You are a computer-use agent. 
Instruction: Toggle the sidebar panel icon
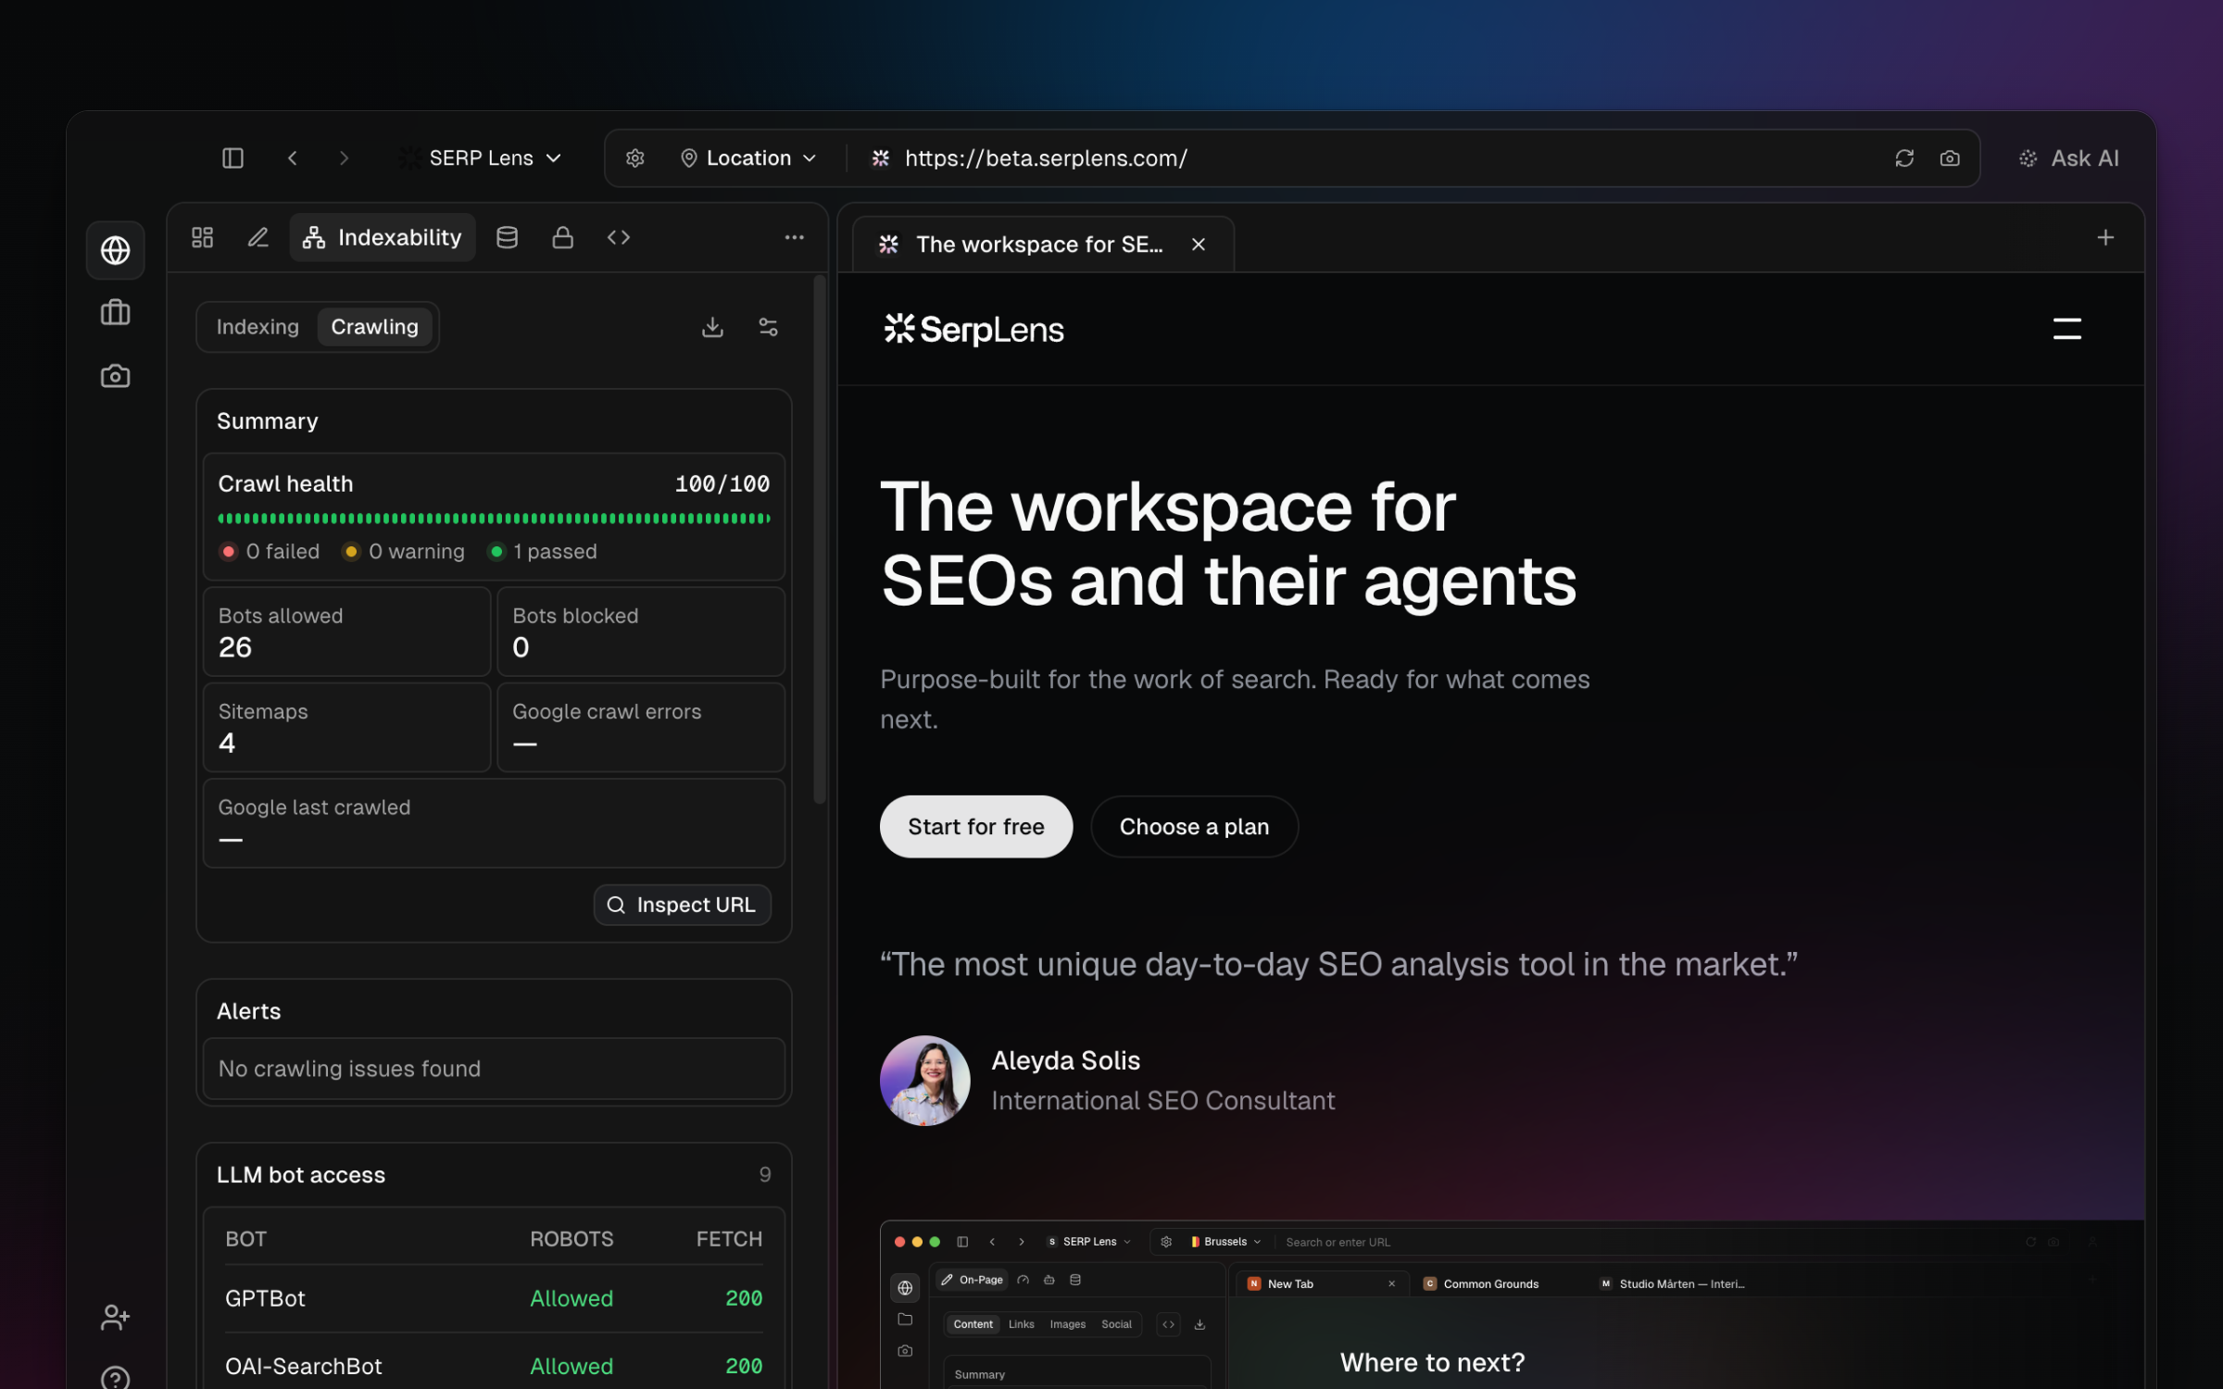[232, 158]
